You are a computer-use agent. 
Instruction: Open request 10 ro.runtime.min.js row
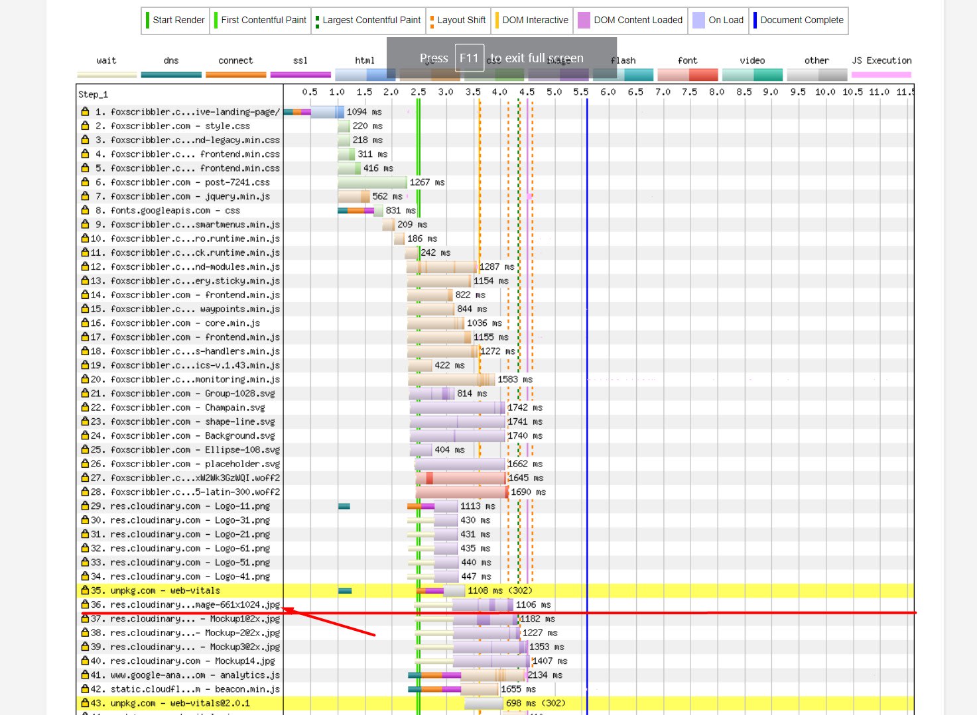coord(495,239)
